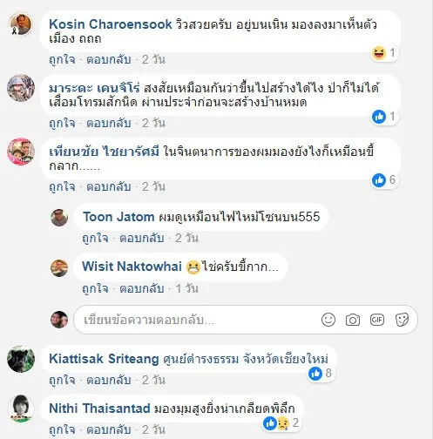Viewport: 433px width, 439px height.
Task: Open Toon Jatom's profile
Action: pyautogui.click(x=118, y=217)
